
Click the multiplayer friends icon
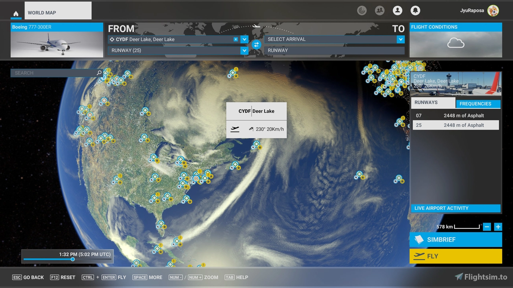coord(380,10)
